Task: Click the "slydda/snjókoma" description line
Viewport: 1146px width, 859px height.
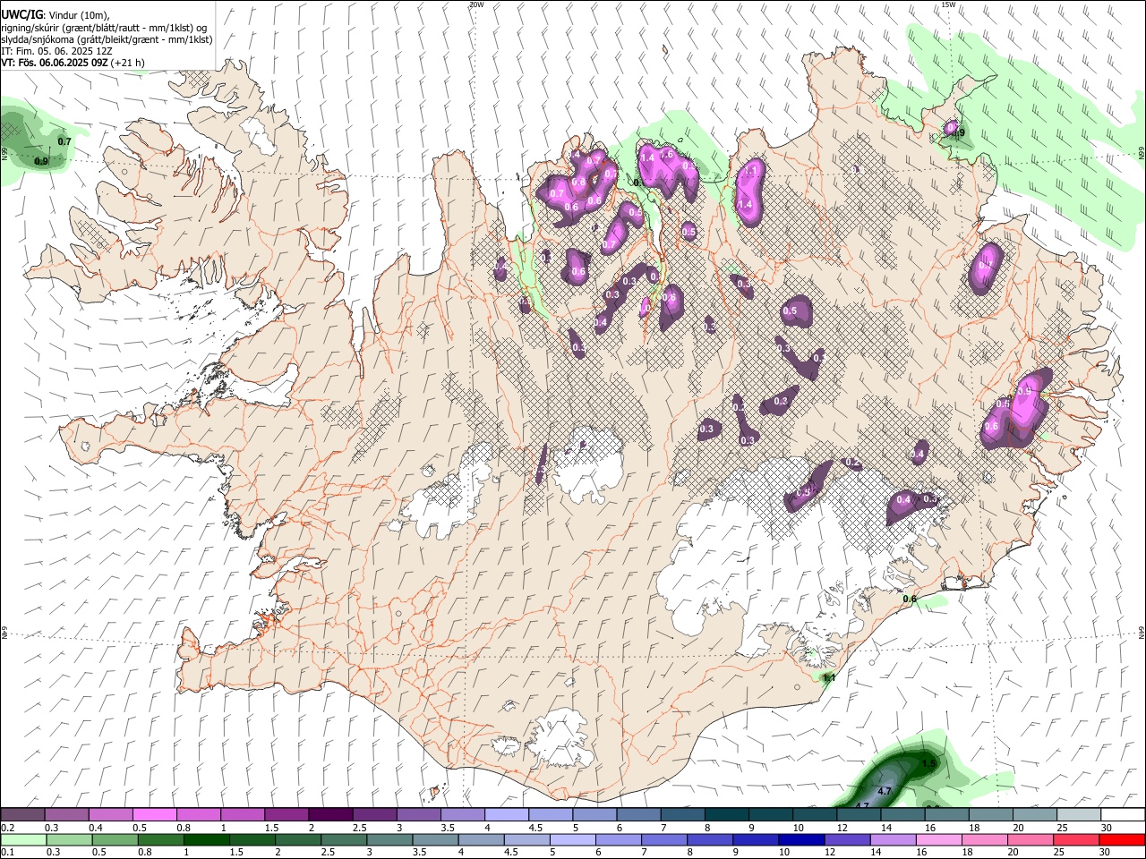Action: (x=107, y=39)
